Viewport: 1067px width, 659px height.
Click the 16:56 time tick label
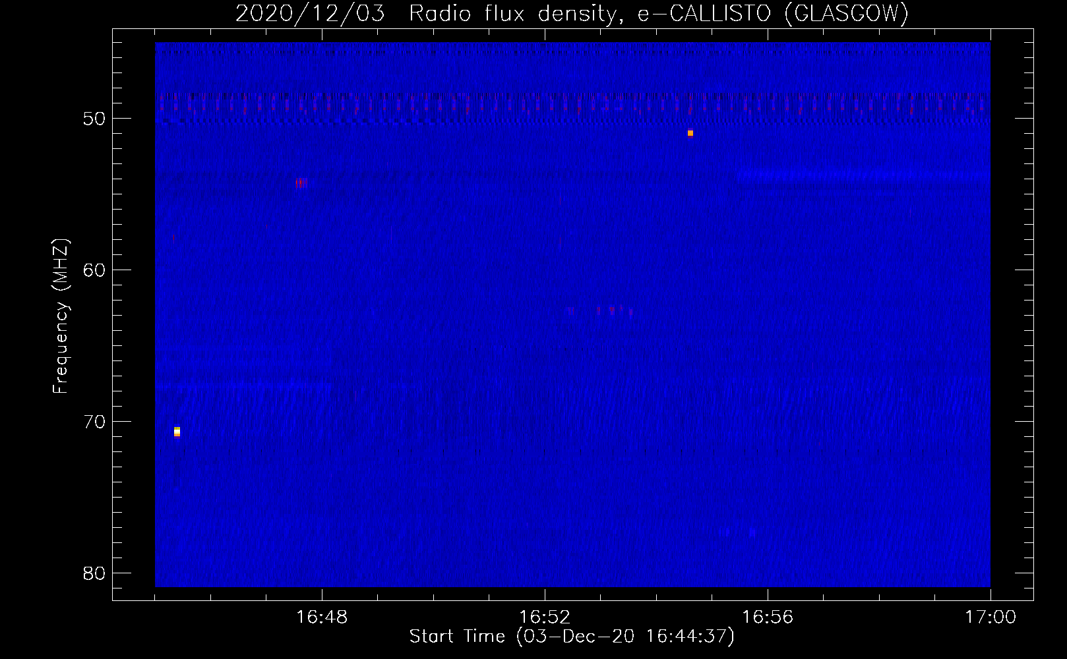pyautogui.click(x=768, y=617)
